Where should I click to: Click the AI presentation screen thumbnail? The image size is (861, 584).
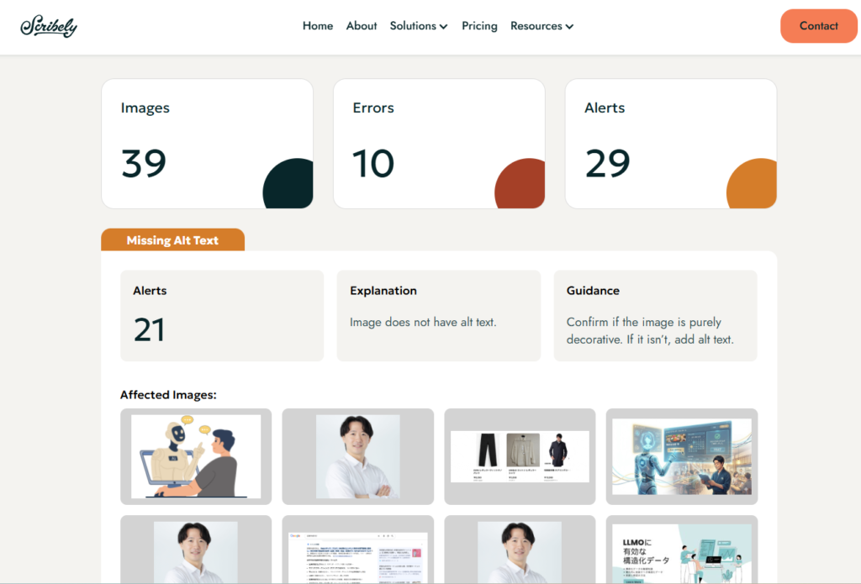[681, 456]
